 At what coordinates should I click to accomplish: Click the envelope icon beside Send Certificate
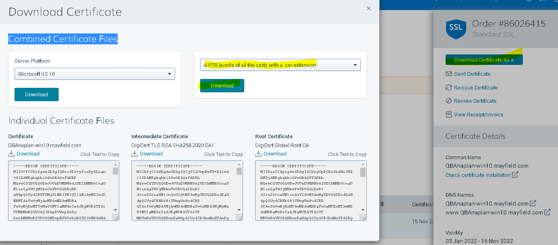(x=448, y=74)
